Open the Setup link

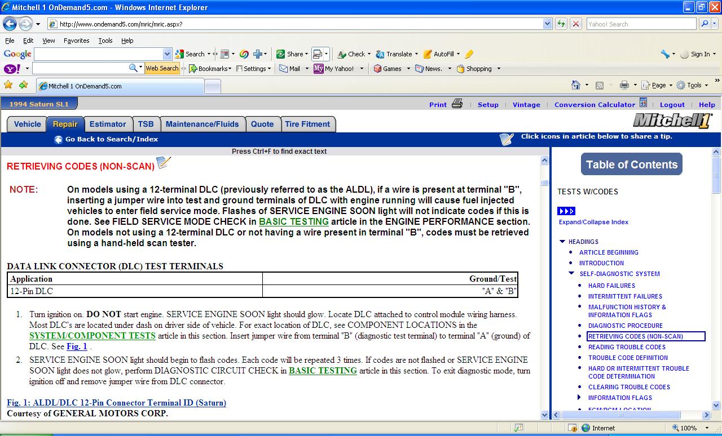pos(488,105)
